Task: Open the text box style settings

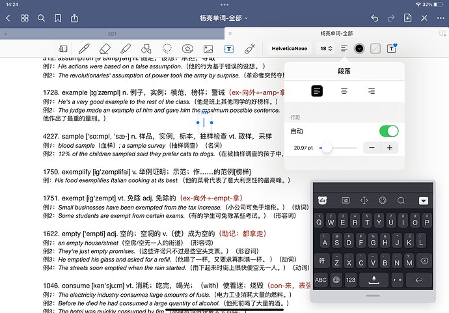Action: pyautogui.click(x=392, y=48)
